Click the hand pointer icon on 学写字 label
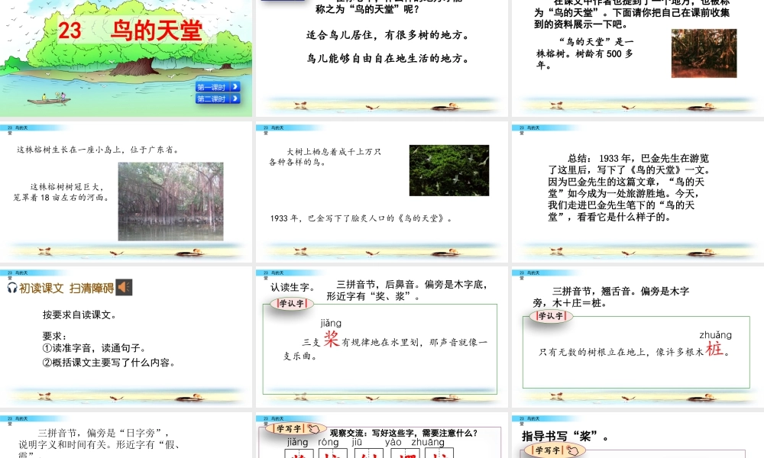 coord(313,427)
